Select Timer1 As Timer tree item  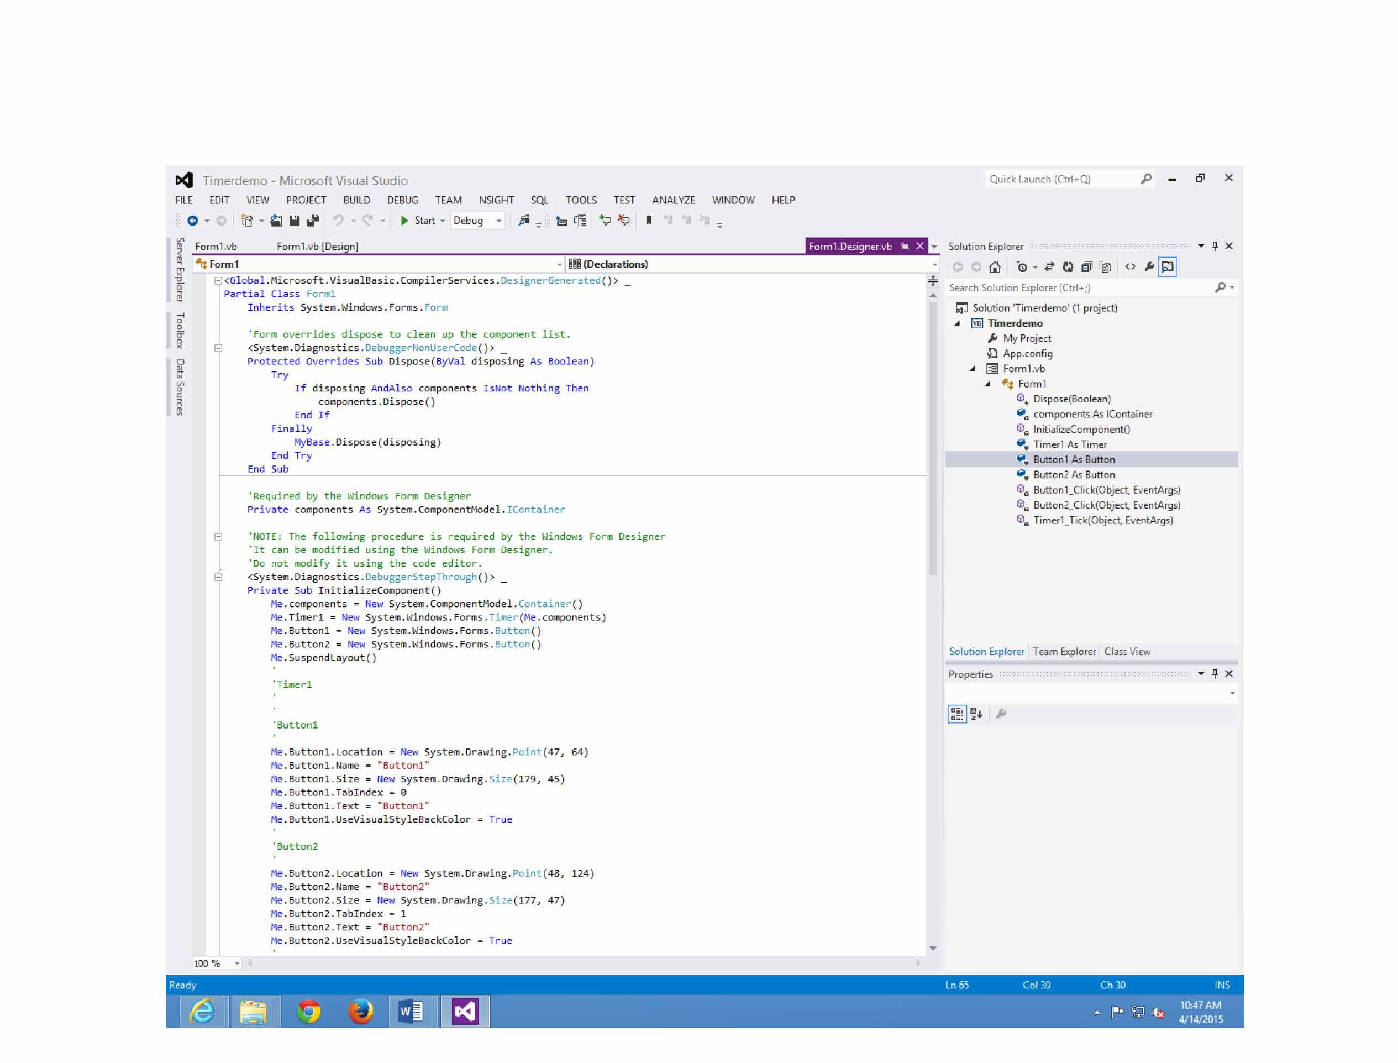click(1070, 444)
